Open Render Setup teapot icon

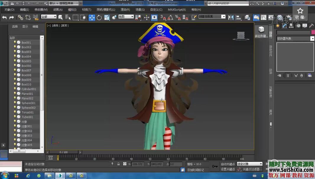289,18
